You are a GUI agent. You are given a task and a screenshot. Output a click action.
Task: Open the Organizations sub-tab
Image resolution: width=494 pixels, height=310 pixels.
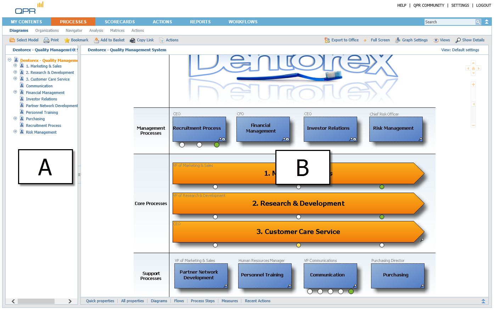pos(47,31)
